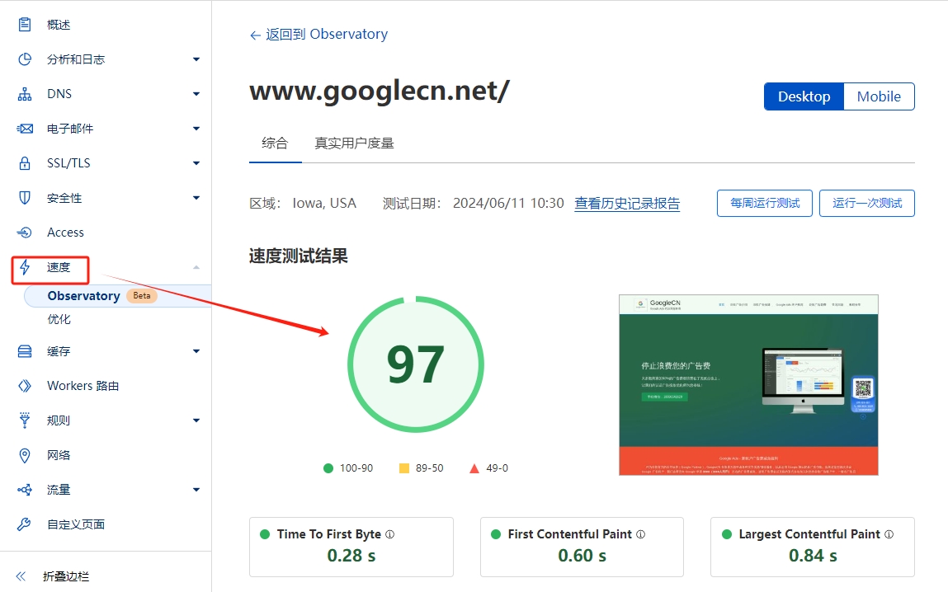The height and width of the screenshot is (592, 948).
Task: Switch to Mobile view
Action: (x=879, y=96)
